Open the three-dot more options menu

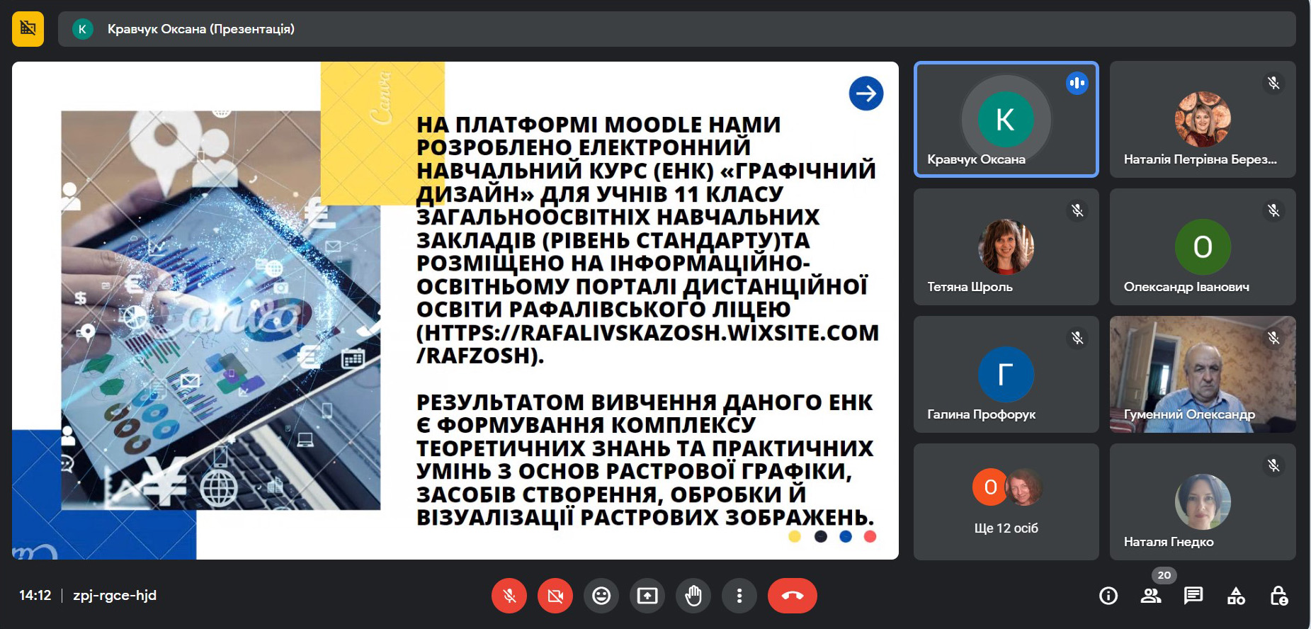pos(739,596)
